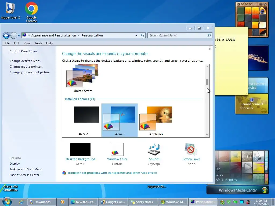Open Change your account picture
The image size is (275, 206).
[30, 72]
